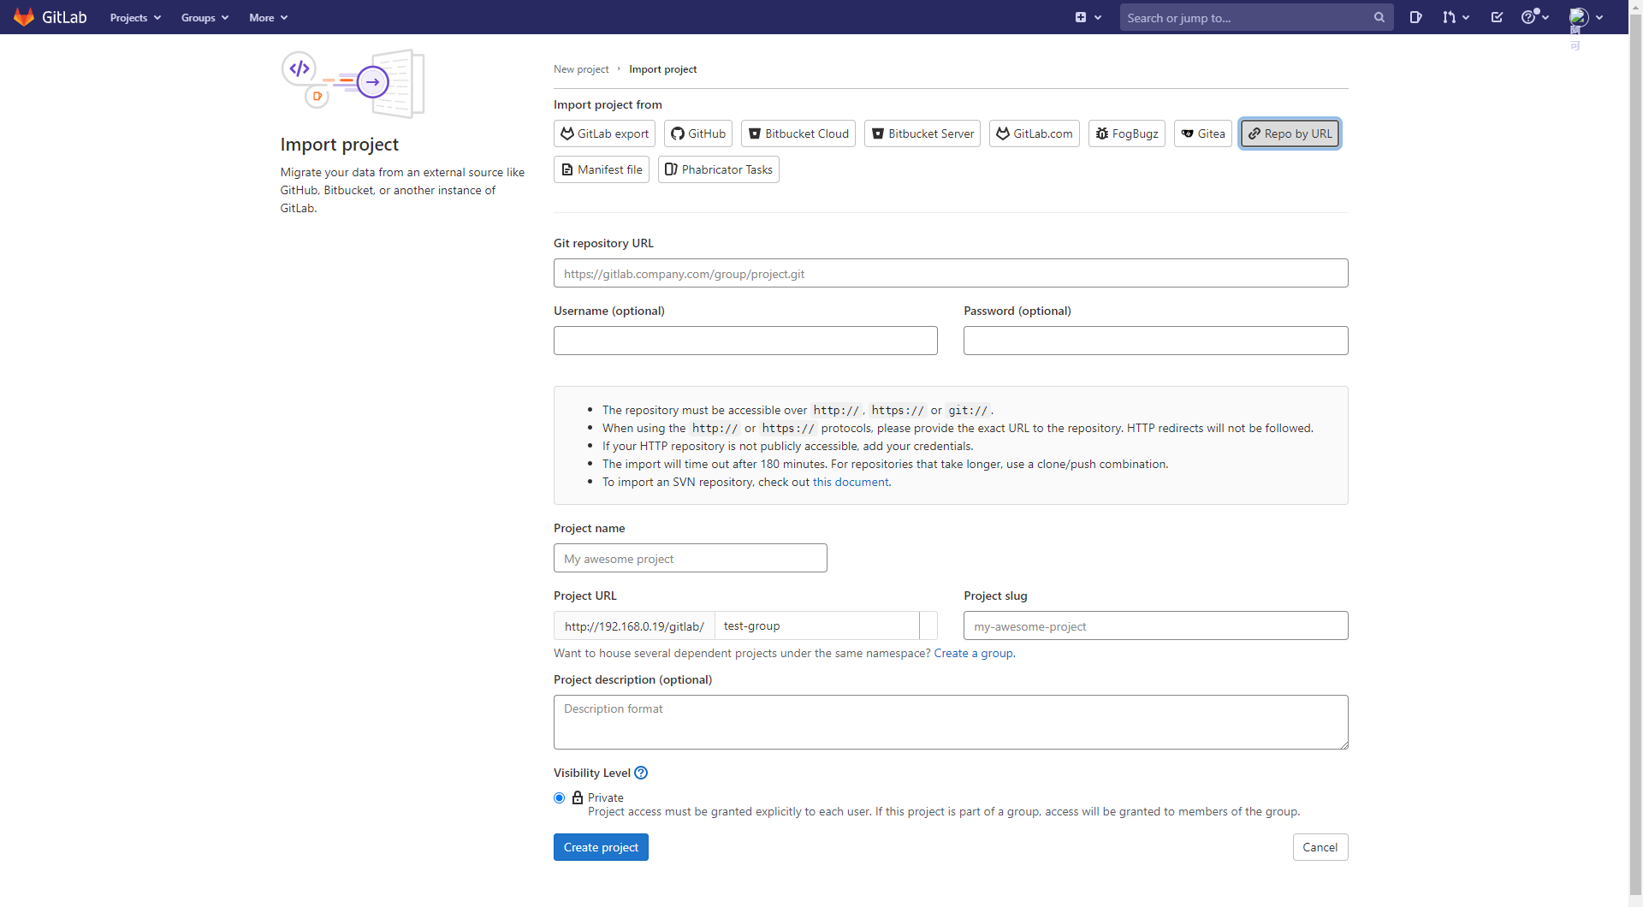Expand the Groups dropdown
The width and height of the screenshot is (1643, 907).
pyautogui.click(x=205, y=17)
